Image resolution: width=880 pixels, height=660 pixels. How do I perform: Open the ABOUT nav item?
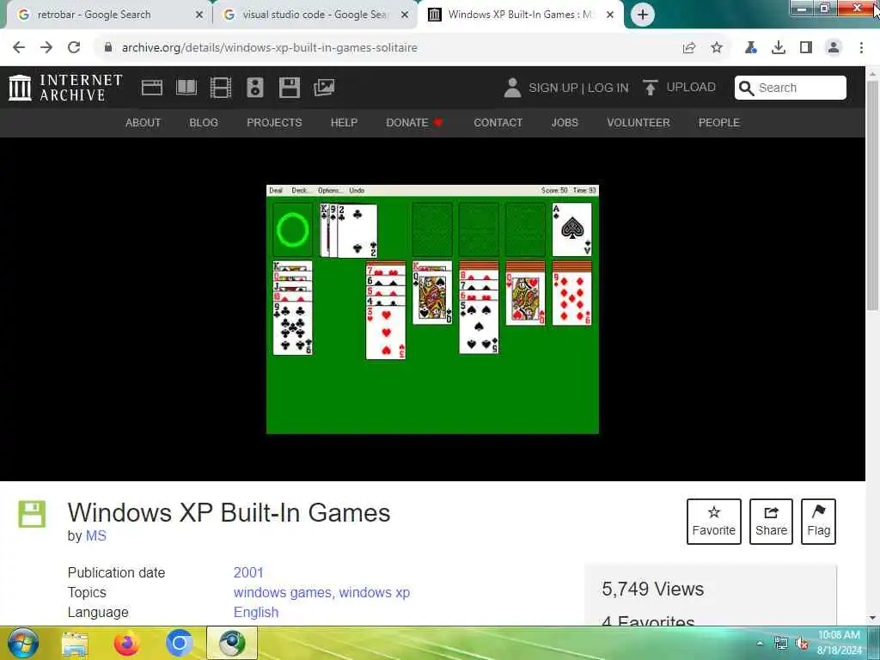(x=144, y=122)
